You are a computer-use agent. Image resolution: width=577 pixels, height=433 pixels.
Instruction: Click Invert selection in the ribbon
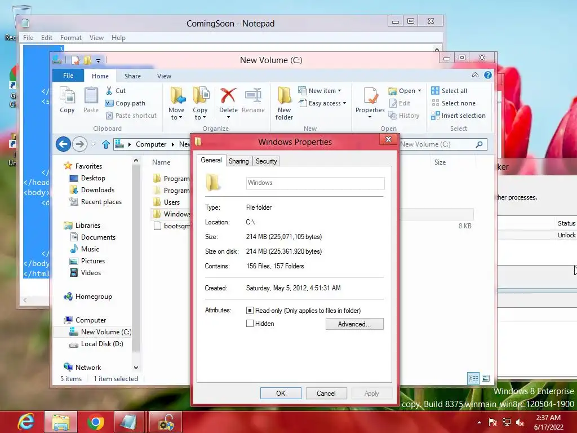458,116
